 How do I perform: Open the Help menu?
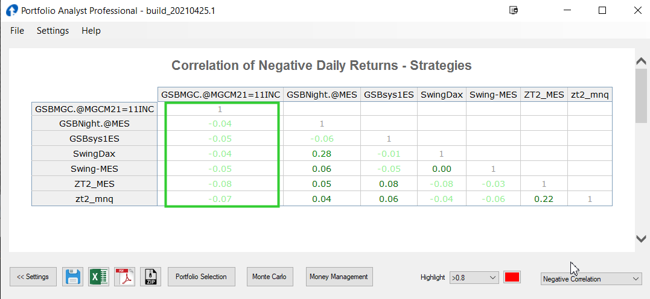(91, 31)
